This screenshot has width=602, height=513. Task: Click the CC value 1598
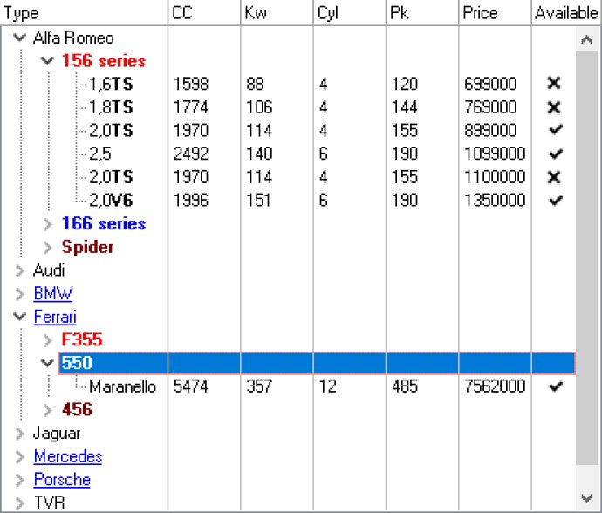191,84
